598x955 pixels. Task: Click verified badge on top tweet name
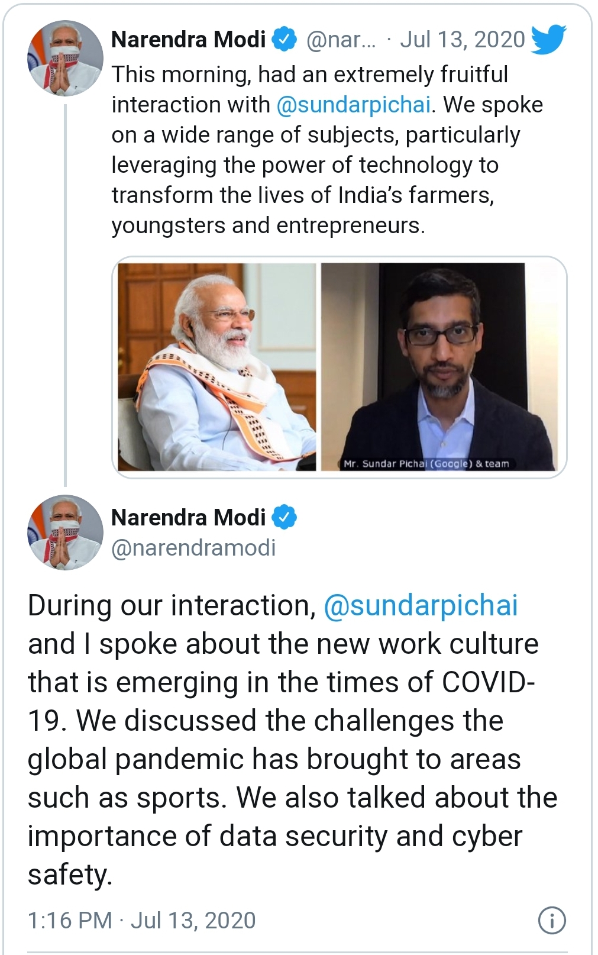click(x=285, y=40)
